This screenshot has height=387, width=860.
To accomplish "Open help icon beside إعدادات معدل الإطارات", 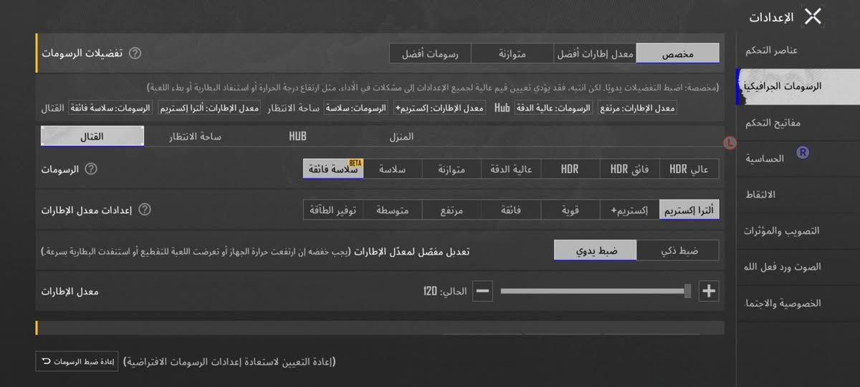I will (x=145, y=209).
